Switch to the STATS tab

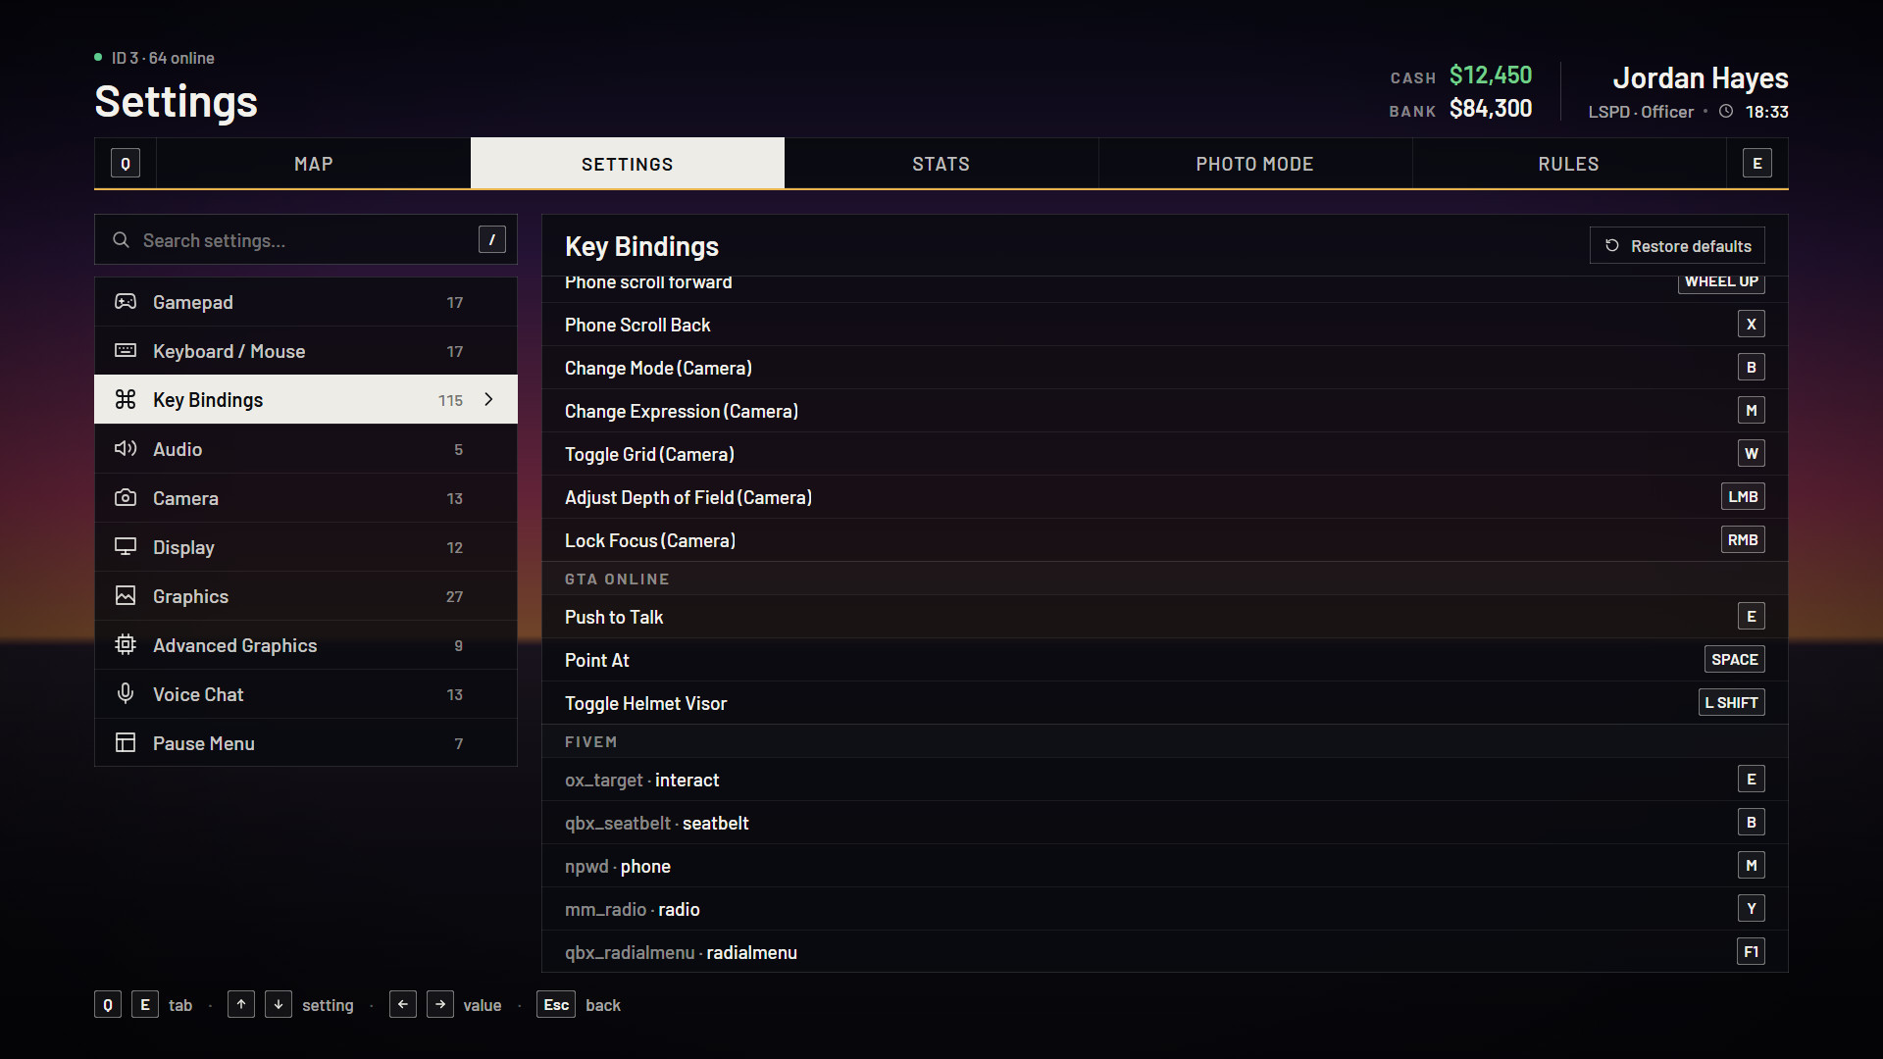click(941, 164)
